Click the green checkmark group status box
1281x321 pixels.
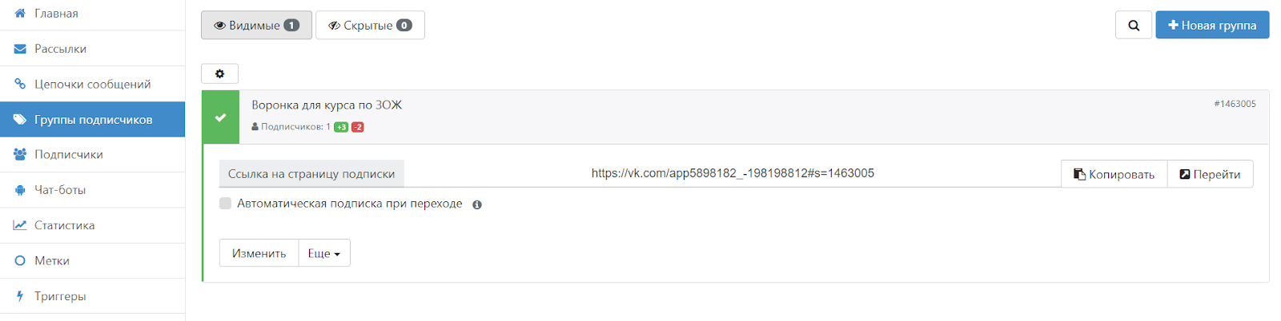(x=221, y=117)
